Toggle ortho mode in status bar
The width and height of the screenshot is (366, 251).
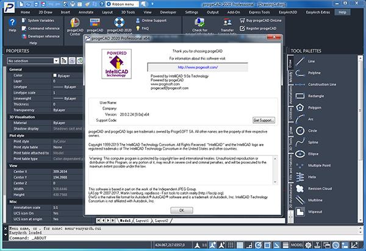[249, 245]
